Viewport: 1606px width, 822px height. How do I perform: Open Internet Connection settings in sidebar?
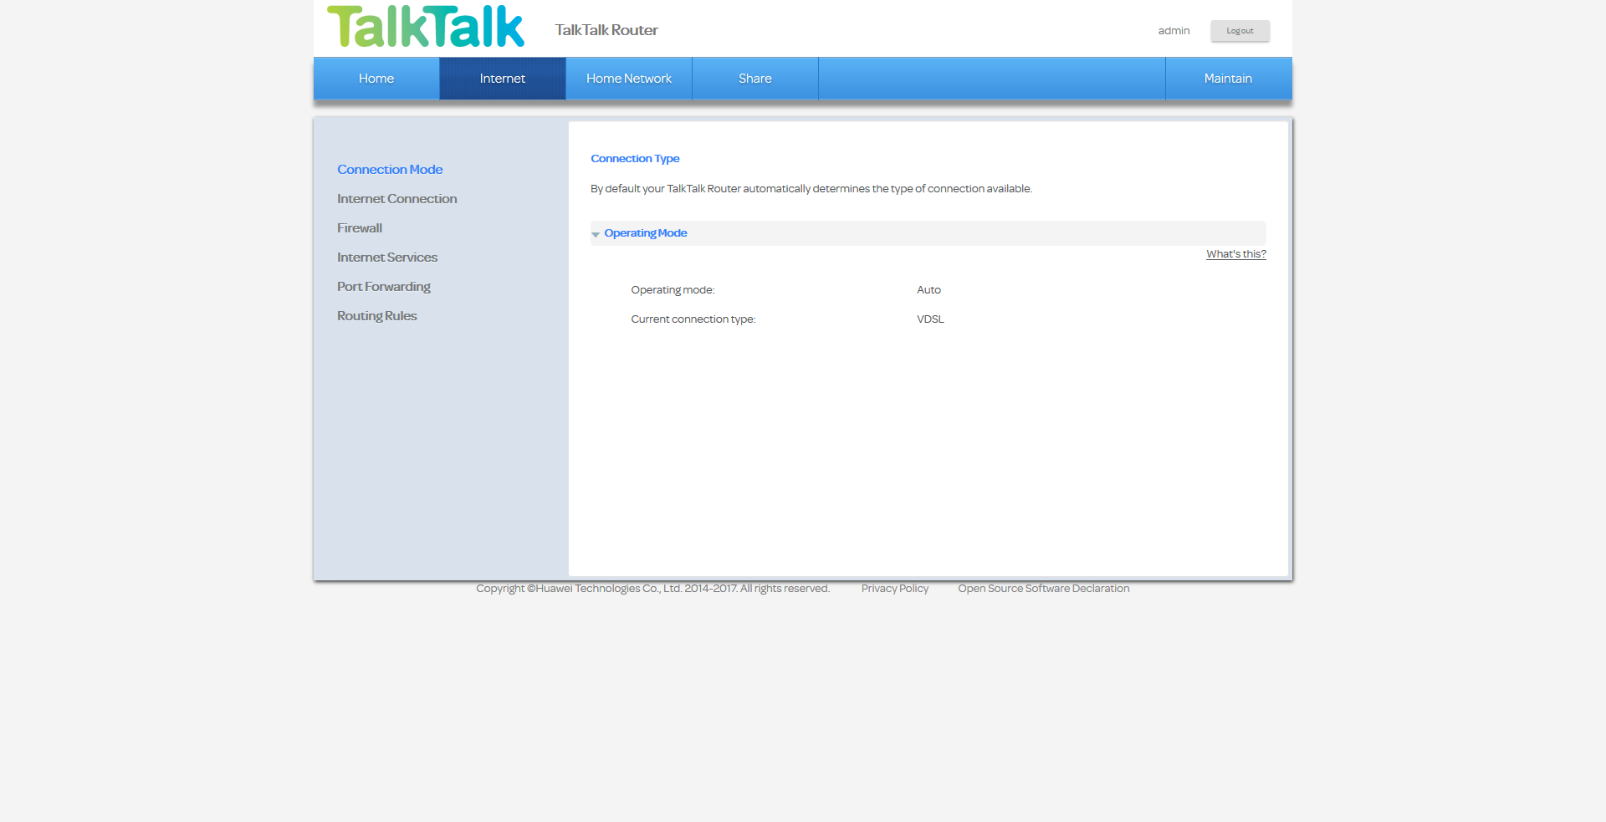click(396, 199)
